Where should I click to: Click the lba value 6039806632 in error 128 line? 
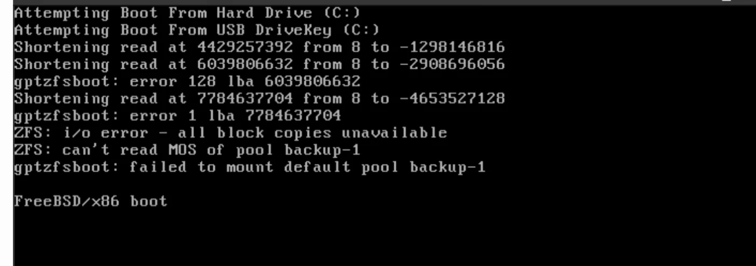pos(312,82)
